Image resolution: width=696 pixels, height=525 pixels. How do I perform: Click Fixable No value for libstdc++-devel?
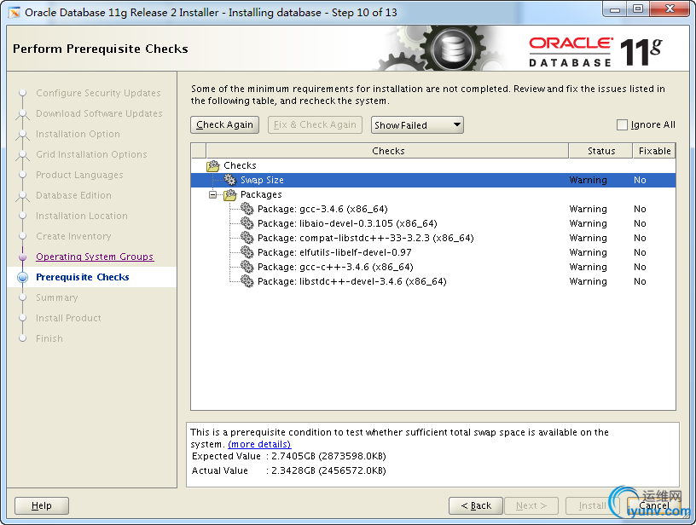[x=640, y=281]
